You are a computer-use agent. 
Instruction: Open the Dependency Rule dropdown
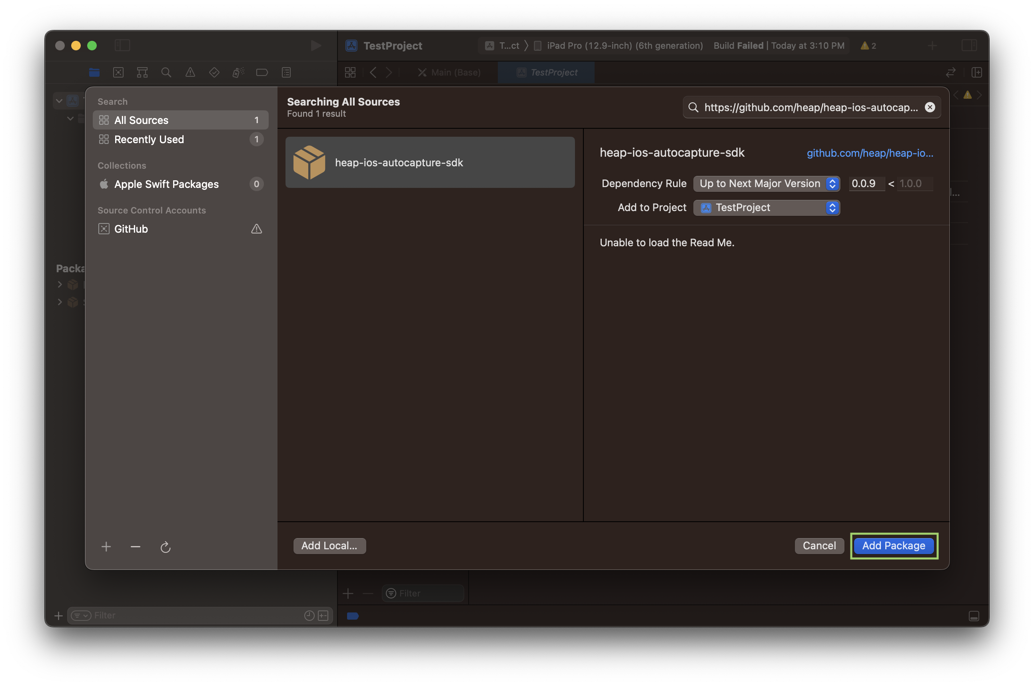click(766, 184)
